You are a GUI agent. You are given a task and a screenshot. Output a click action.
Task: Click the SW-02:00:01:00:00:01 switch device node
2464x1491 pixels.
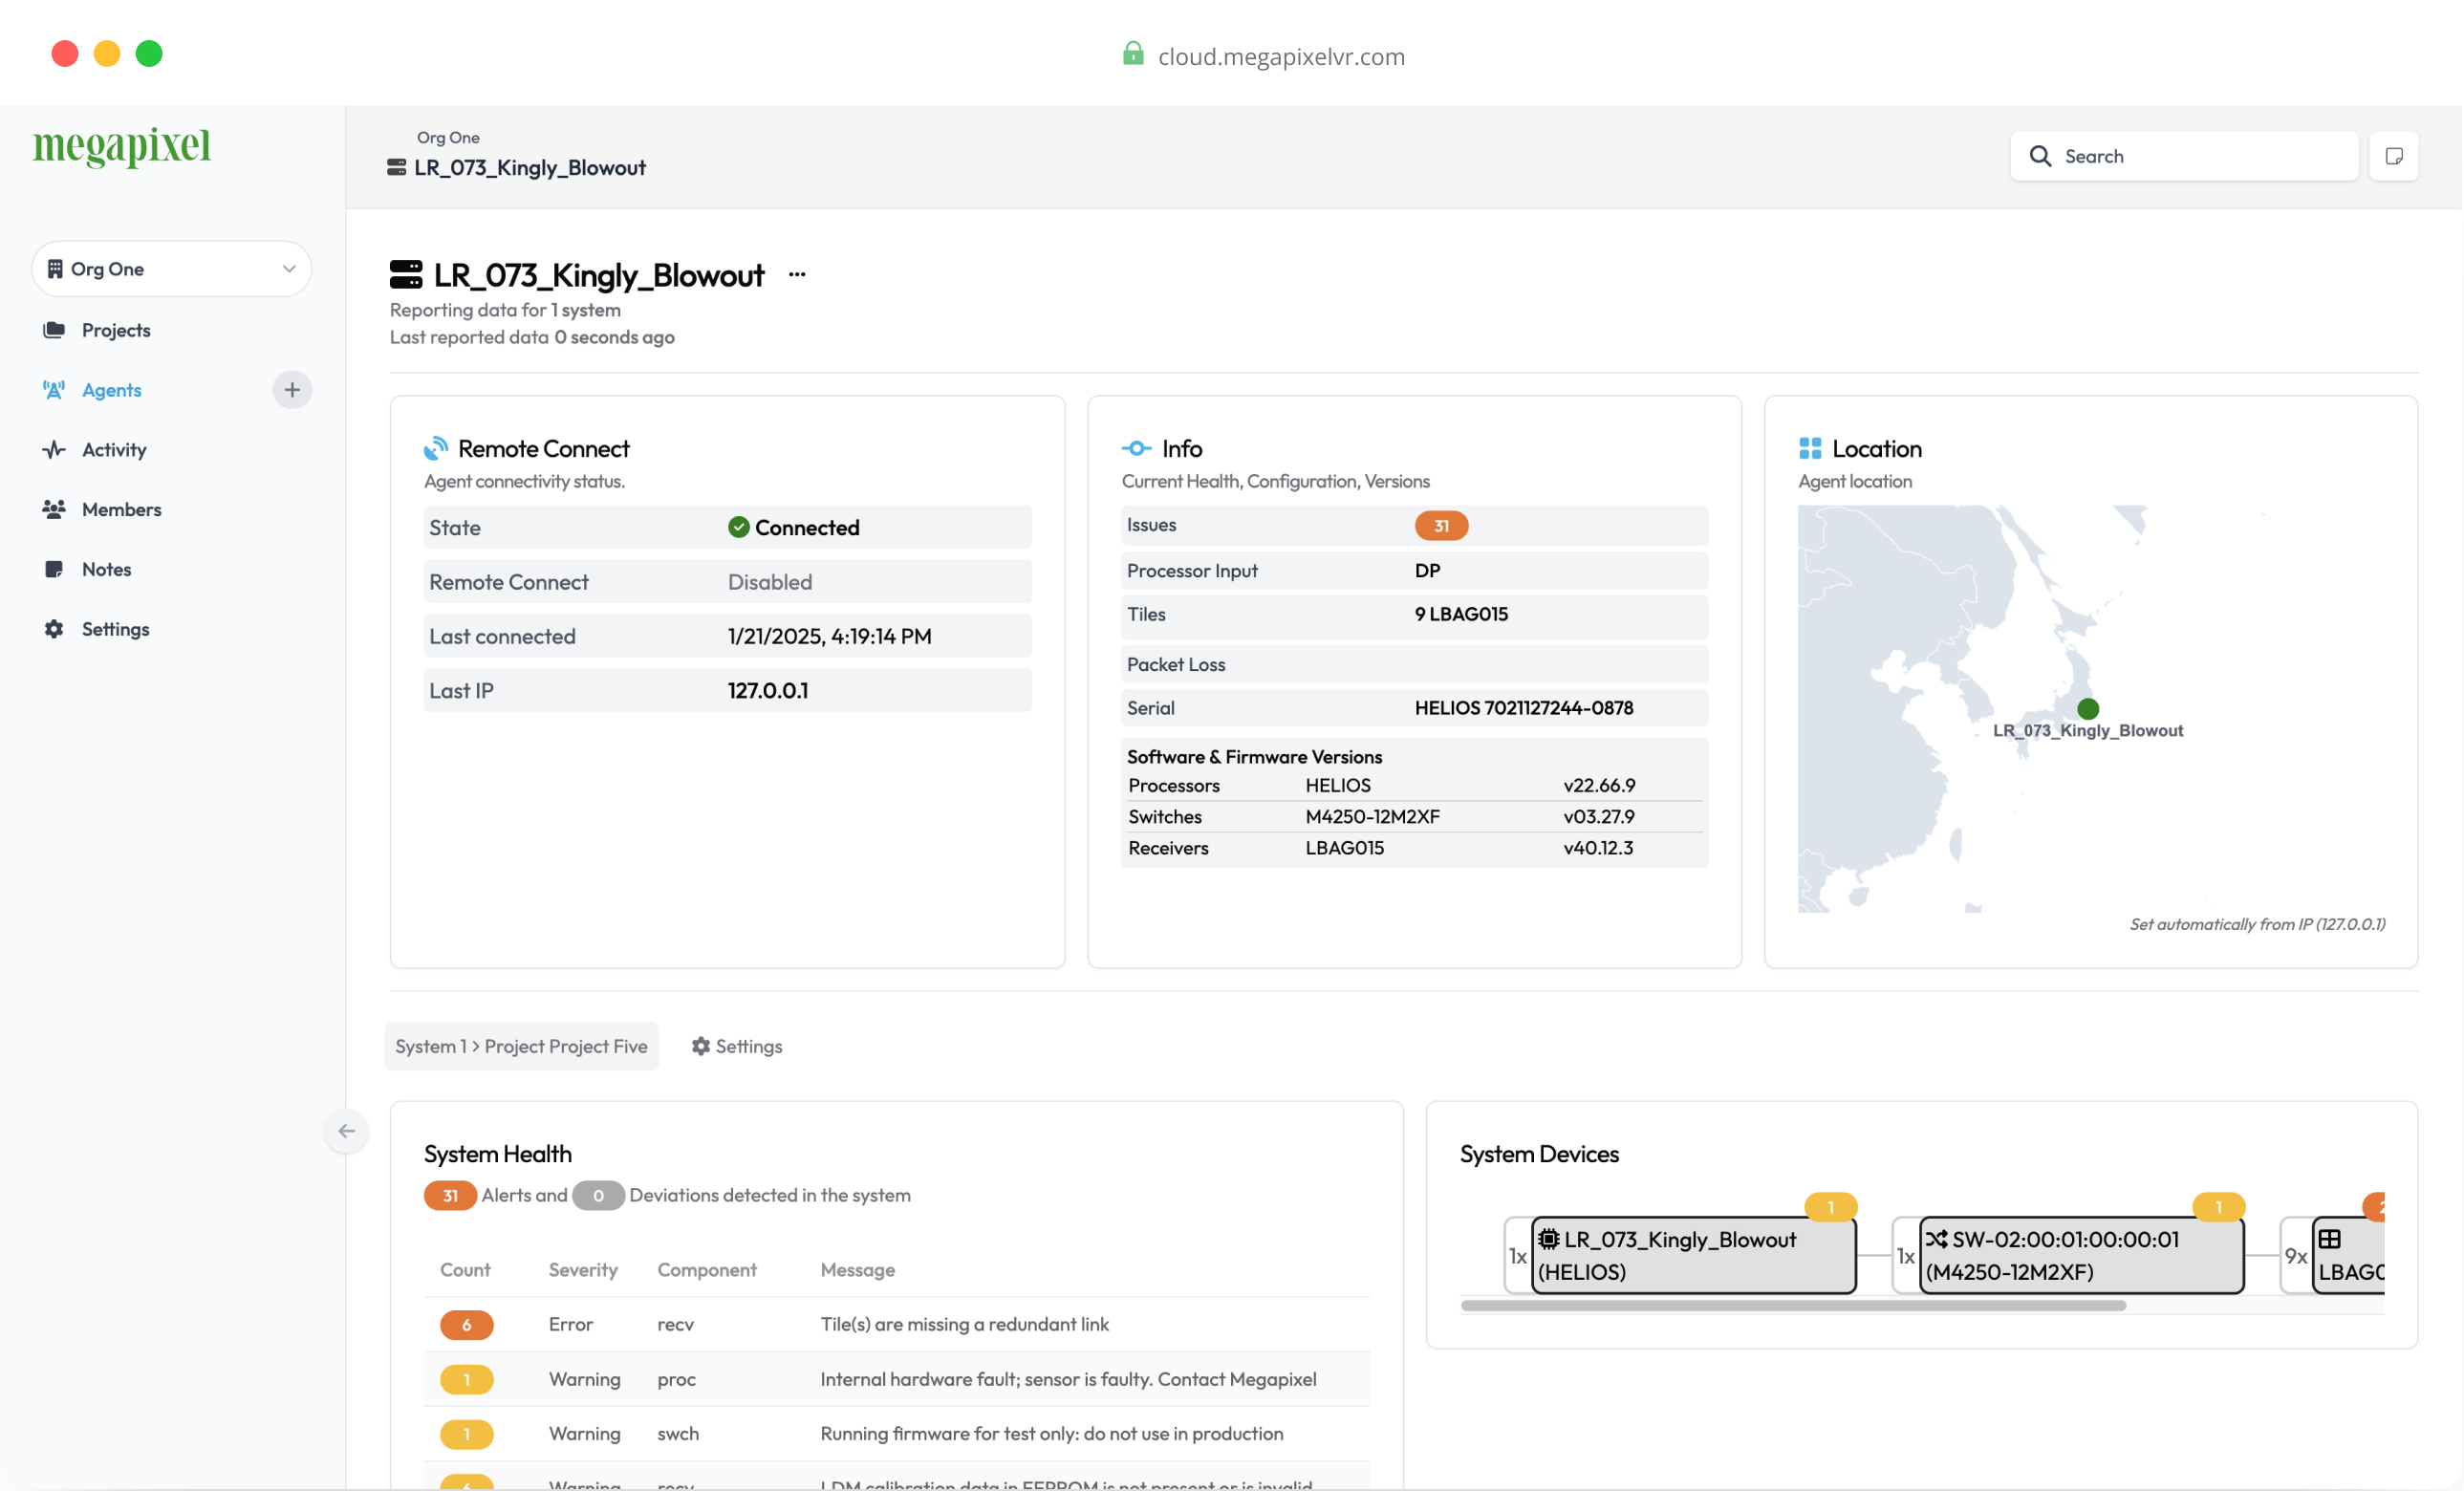[2081, 1256]
